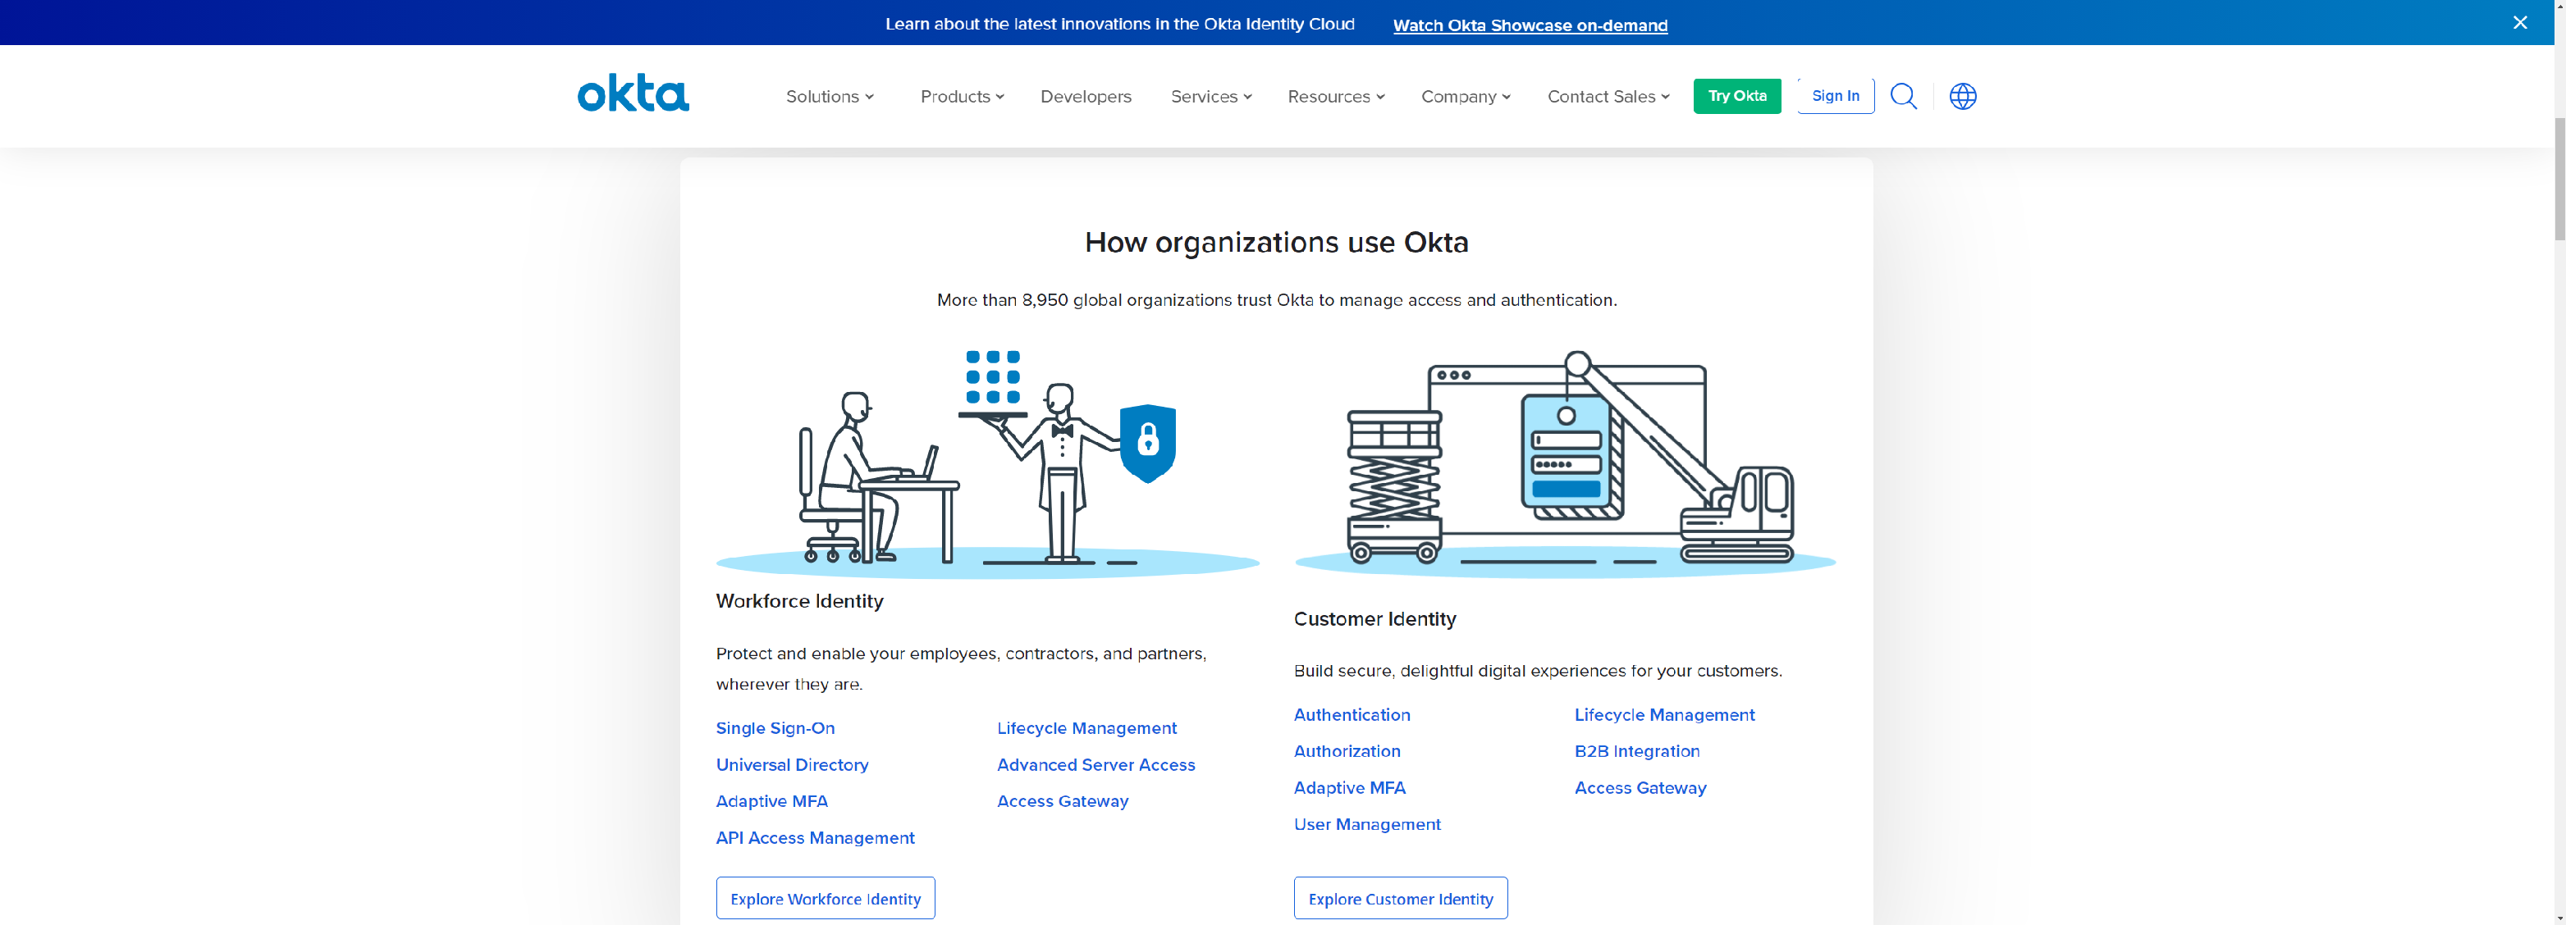
Task: Expand the Resources dropdown
Action: point(1336,97)
